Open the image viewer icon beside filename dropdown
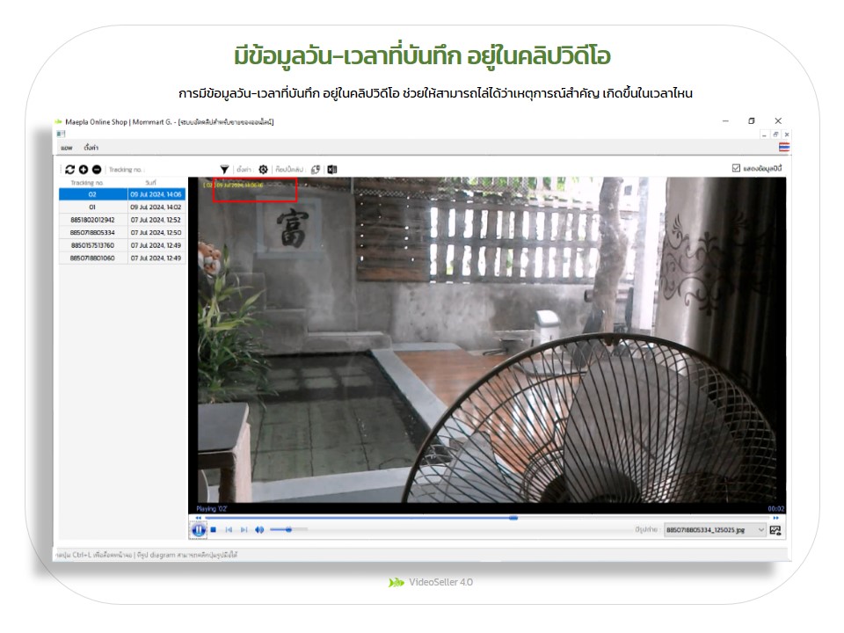Image resolution: width=844 pixels, height=633 pixels. point(776,530)
